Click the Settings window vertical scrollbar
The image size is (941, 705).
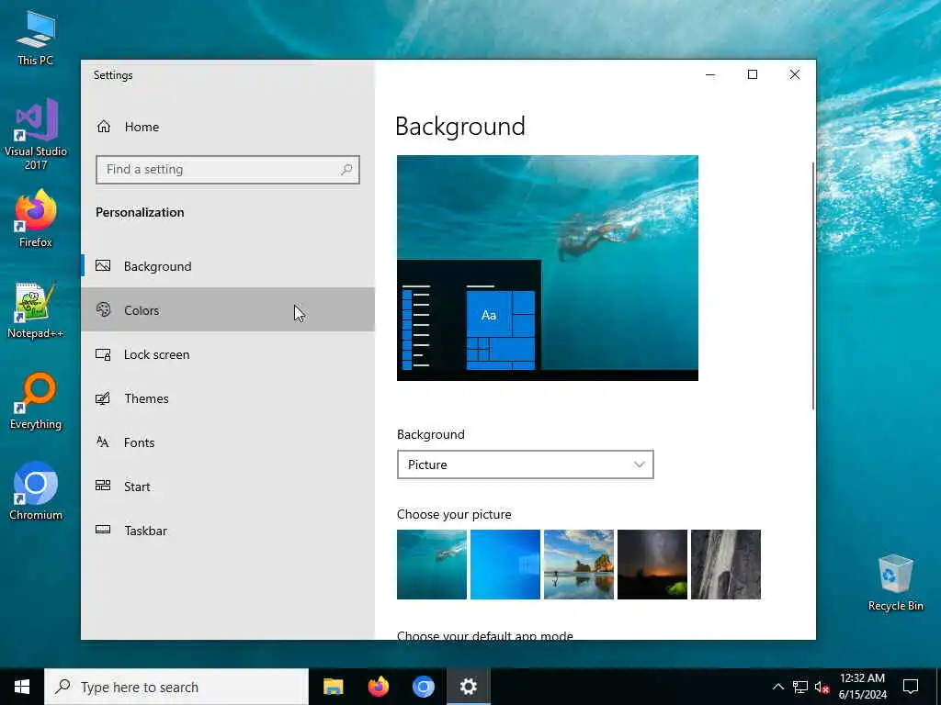click(x=813, y=286)
